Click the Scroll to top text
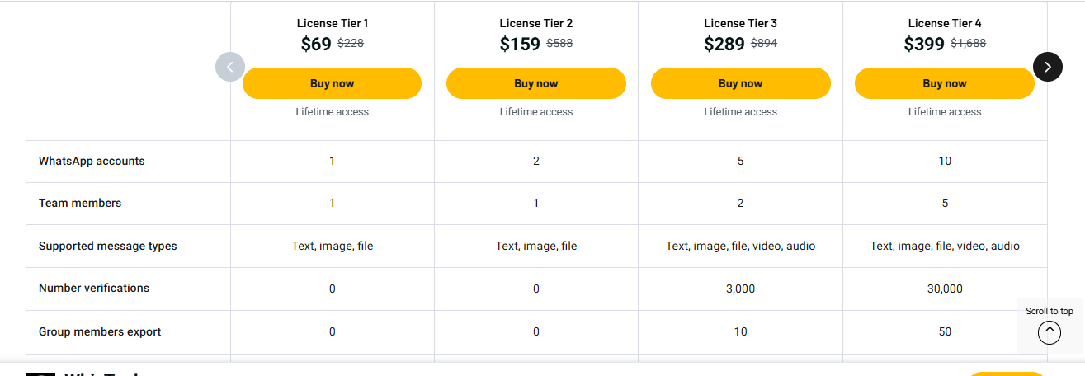The width and height of the screenshot is (1085, 376). click(x=1049, y=311)
